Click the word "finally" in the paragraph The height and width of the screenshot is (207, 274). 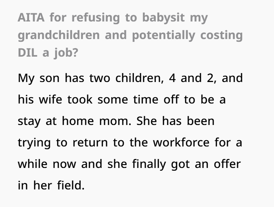(x=149, y=164)
